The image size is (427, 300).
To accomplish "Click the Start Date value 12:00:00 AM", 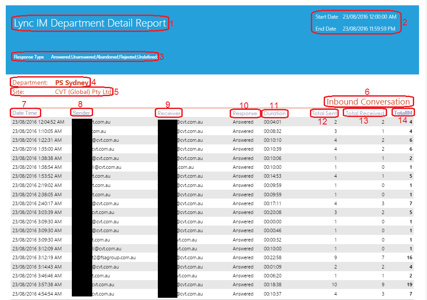I will (x=369, y=17).
